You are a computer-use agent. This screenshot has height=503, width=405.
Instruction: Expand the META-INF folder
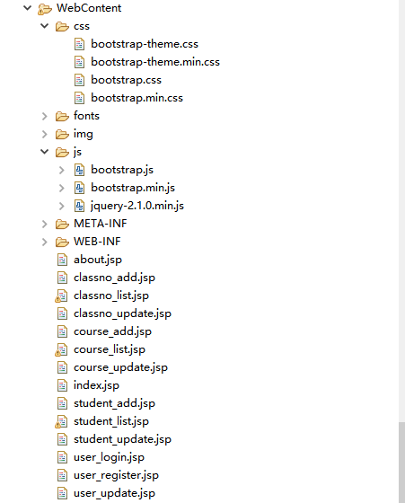tap(45, 224)
